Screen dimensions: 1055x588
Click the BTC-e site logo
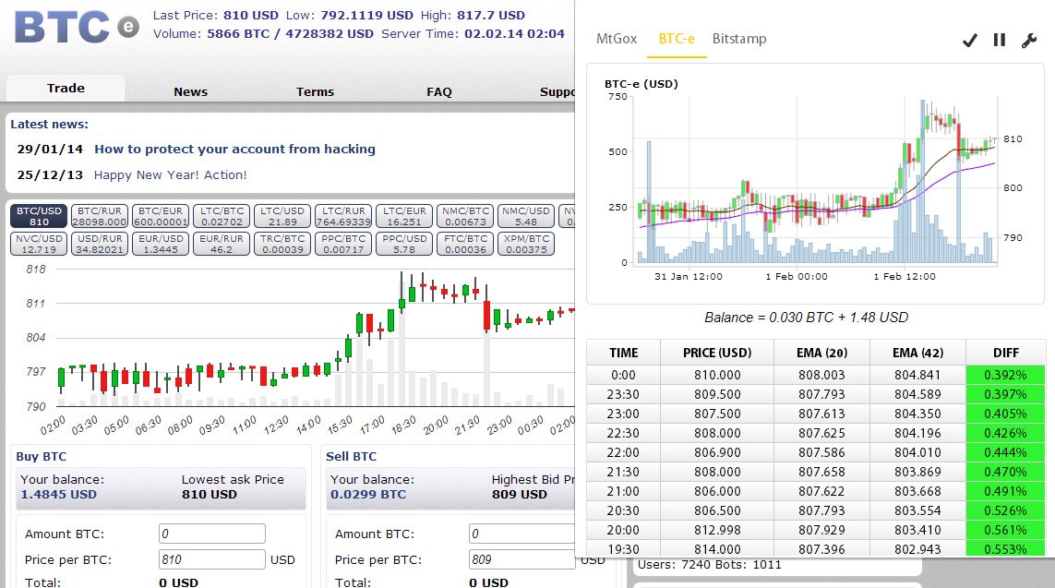point(77,28)
